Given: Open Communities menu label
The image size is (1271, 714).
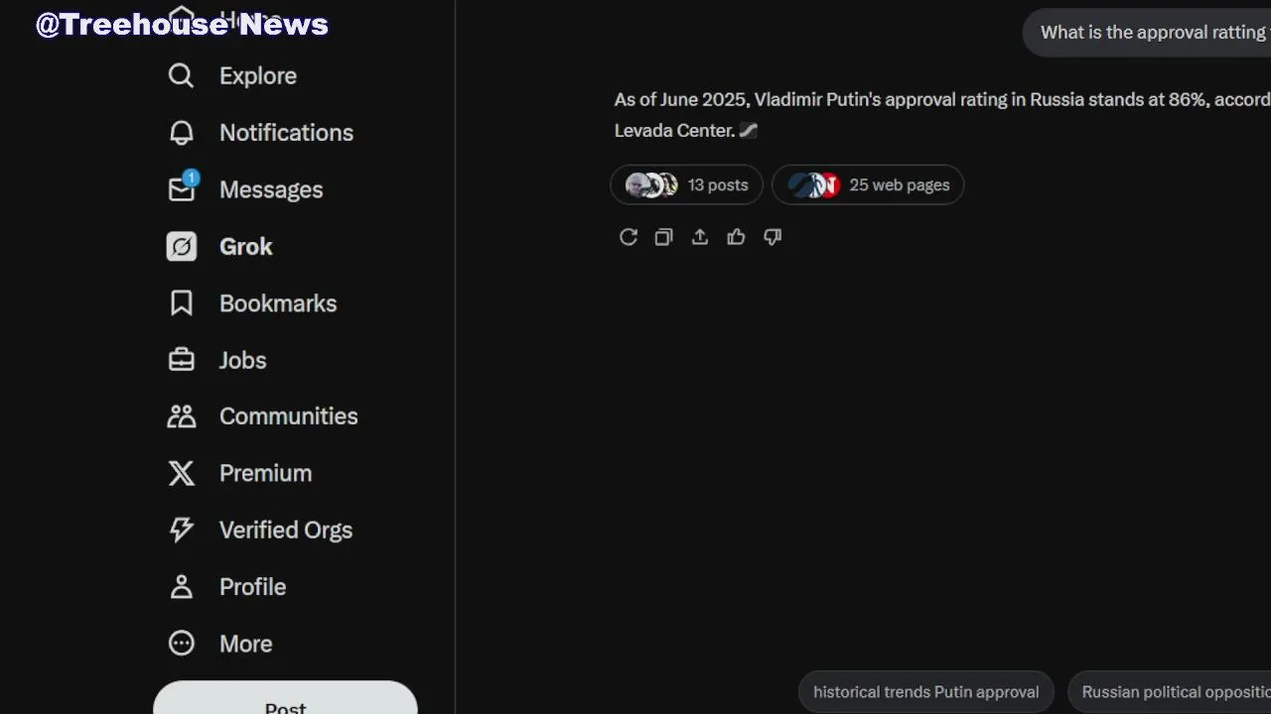Looking at the screenshot, I should click(289, 416).
